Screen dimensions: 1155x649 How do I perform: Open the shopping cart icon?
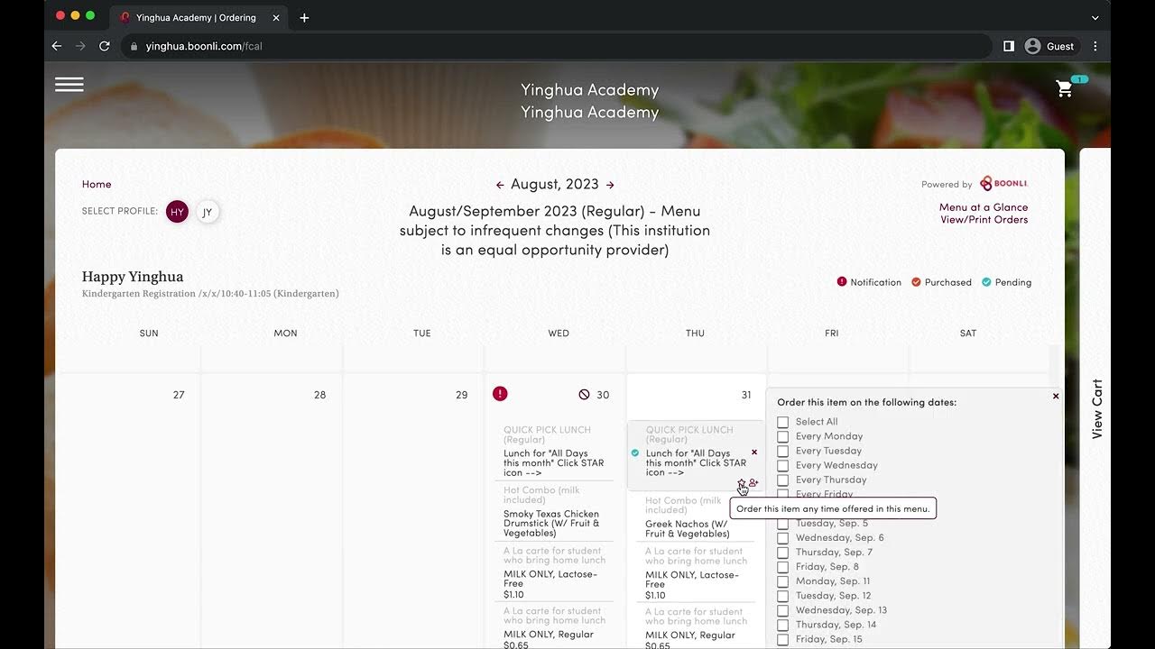pyautogui.click(x=1065, y=88)
